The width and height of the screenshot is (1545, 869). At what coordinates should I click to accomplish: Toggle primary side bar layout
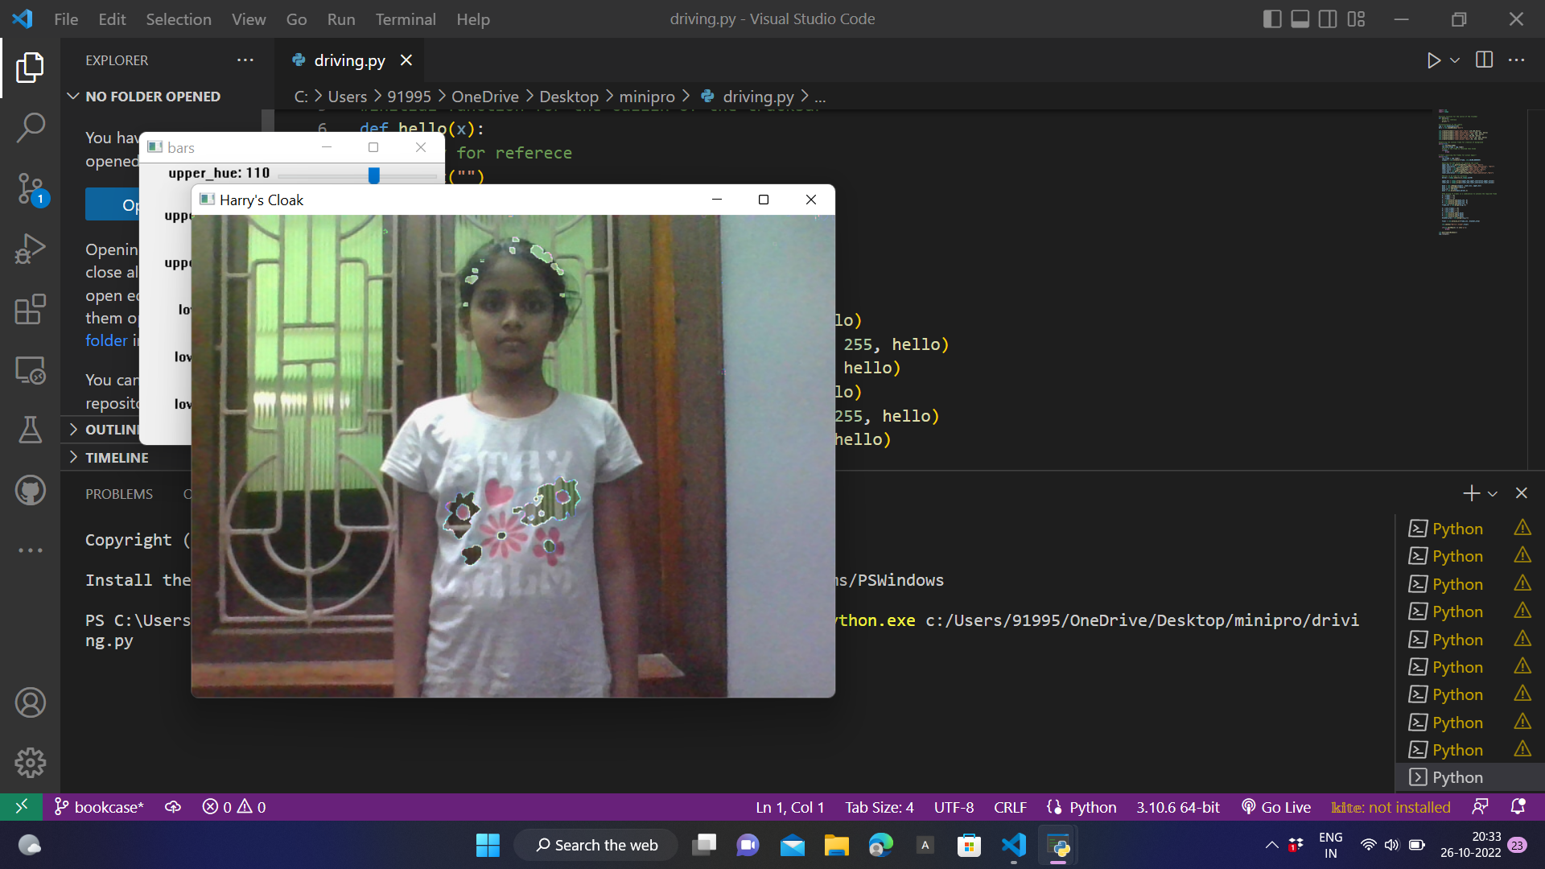[x=1272, y=19]
